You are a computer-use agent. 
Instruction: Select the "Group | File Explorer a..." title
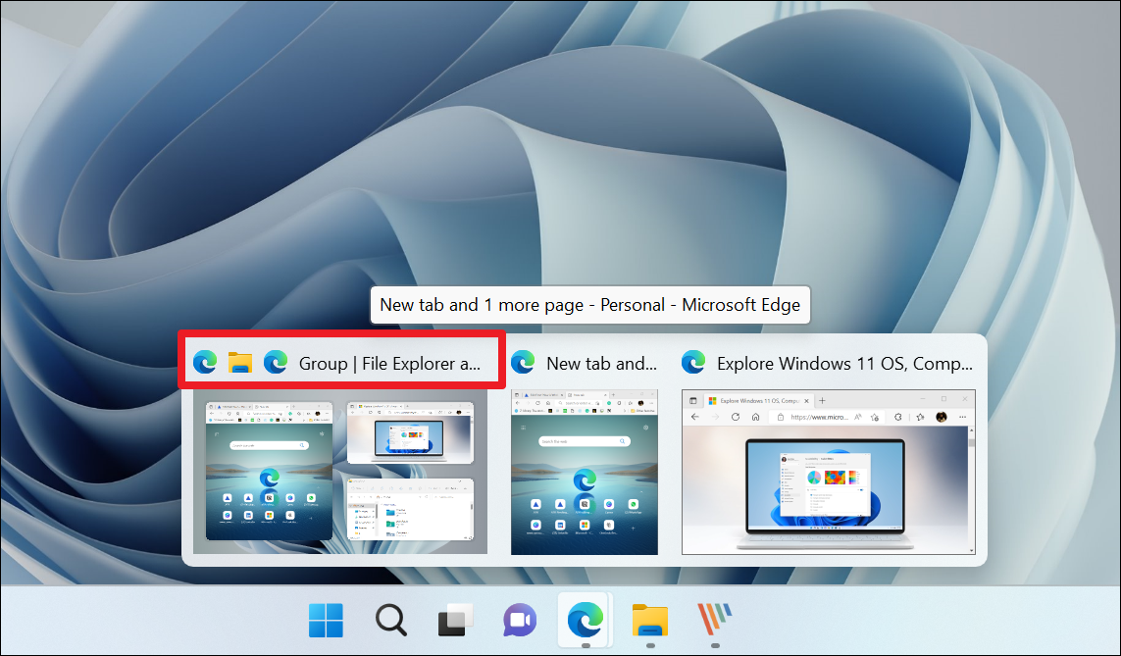[x=389, y=364]
